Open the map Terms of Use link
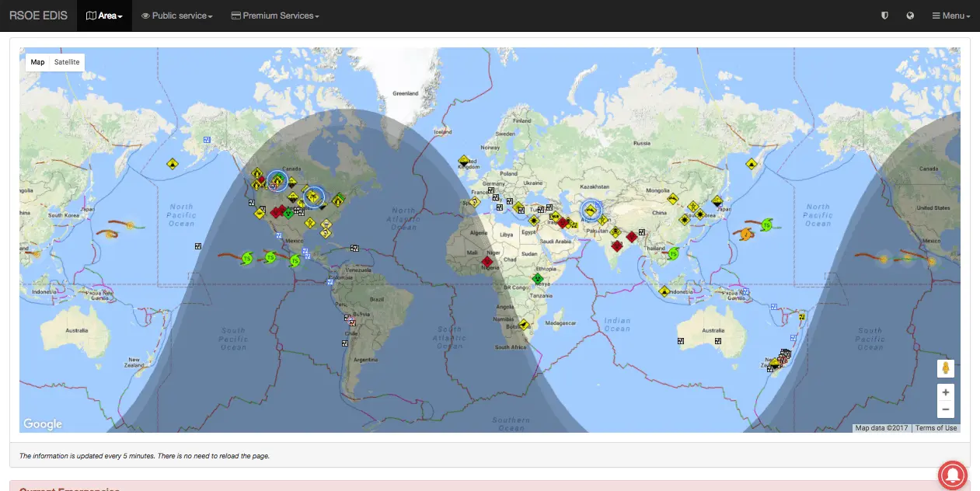This screenshot has height=491, width=980. [x=936, y=428]
